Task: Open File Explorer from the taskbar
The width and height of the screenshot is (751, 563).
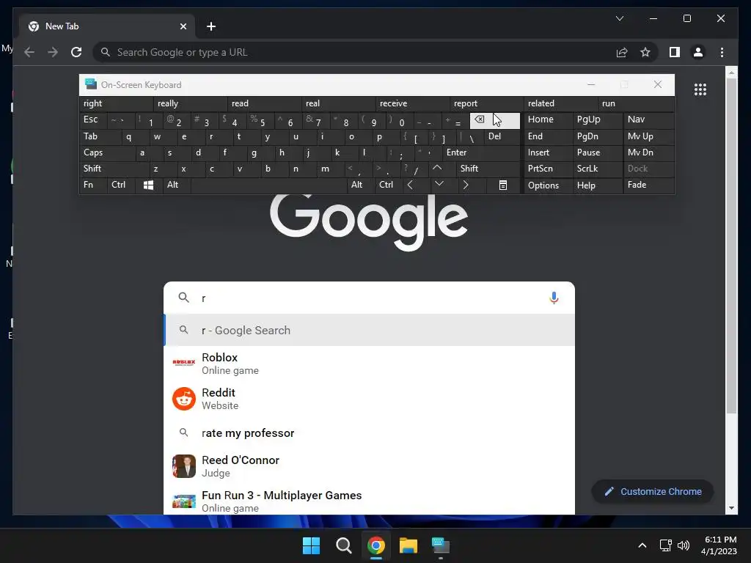Action: click(x=409, y=545)
